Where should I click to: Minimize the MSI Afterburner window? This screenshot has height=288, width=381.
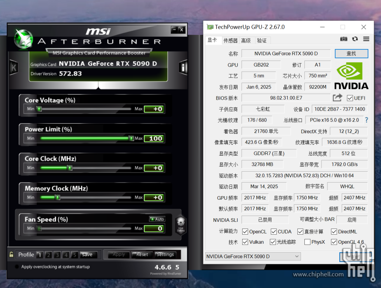click(x=174, y=30)
